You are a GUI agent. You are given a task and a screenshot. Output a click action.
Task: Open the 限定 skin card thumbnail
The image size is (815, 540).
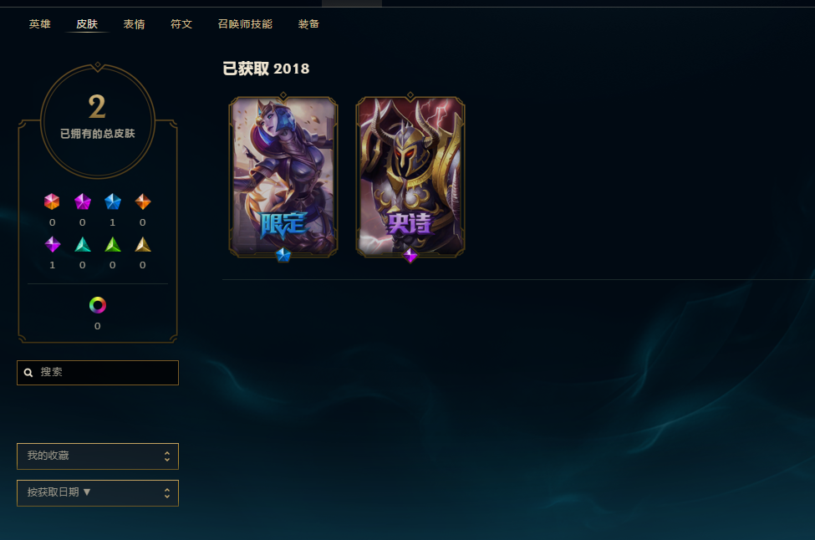[x=283, y=176]
